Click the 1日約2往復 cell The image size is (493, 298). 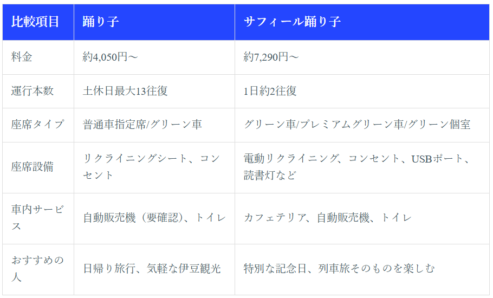tap(270, 91)
